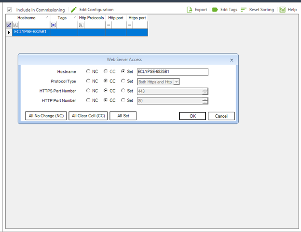
Task: Click the HTTP Port Number spinner arrows
Action: tap(205, 100)
